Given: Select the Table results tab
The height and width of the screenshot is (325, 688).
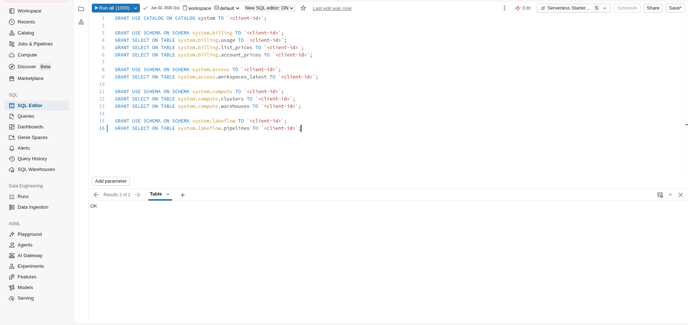Looking at the screenshot, I should 156,194.
